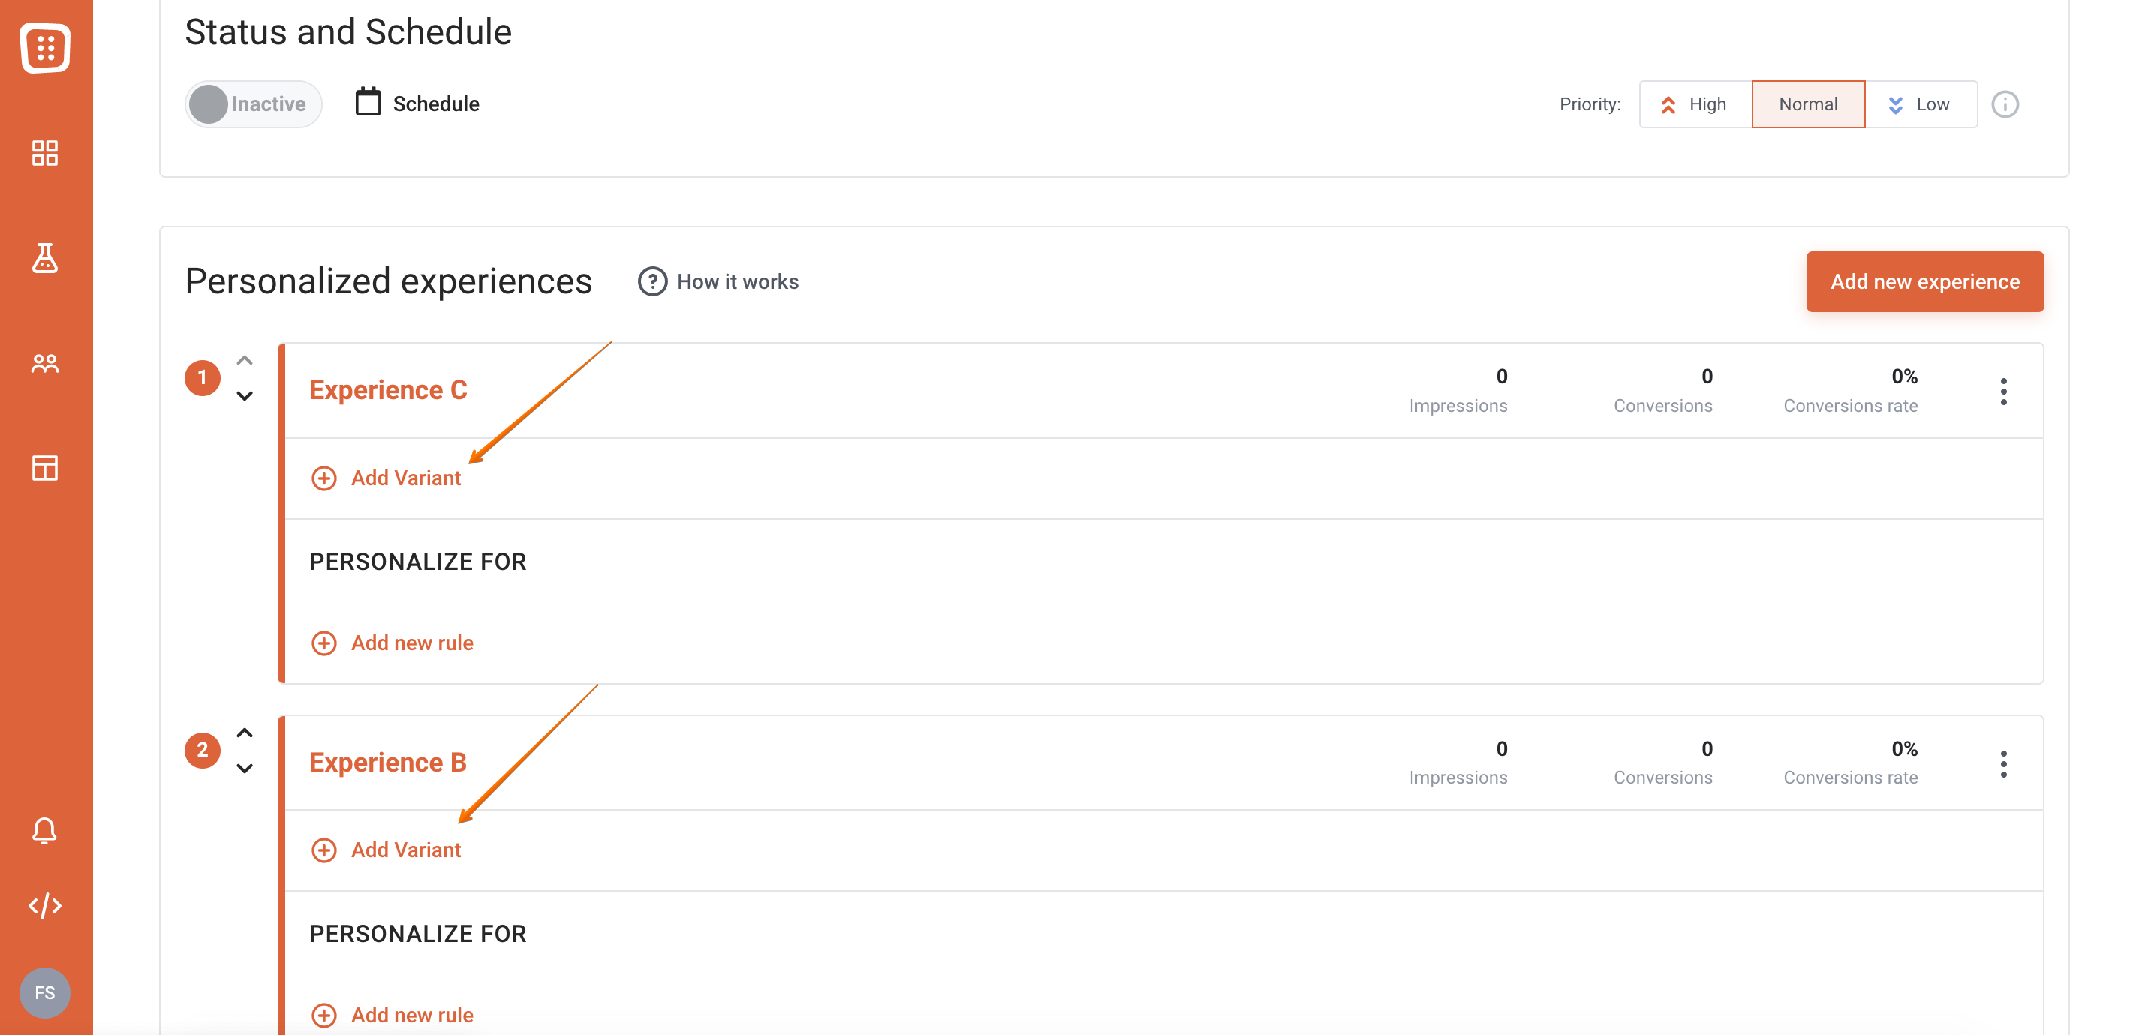This screenshot has height=1035, width=2136.
Task: Open Experience B three-dot menu
Action: (2003, 764)
